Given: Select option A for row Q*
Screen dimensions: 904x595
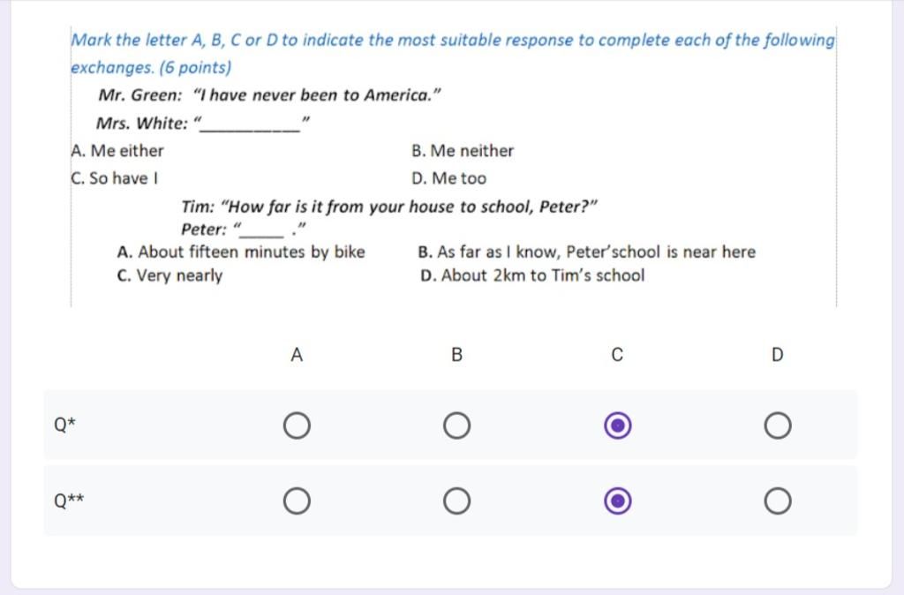Looking at the screenshot, I should click(x=297, y=426).
